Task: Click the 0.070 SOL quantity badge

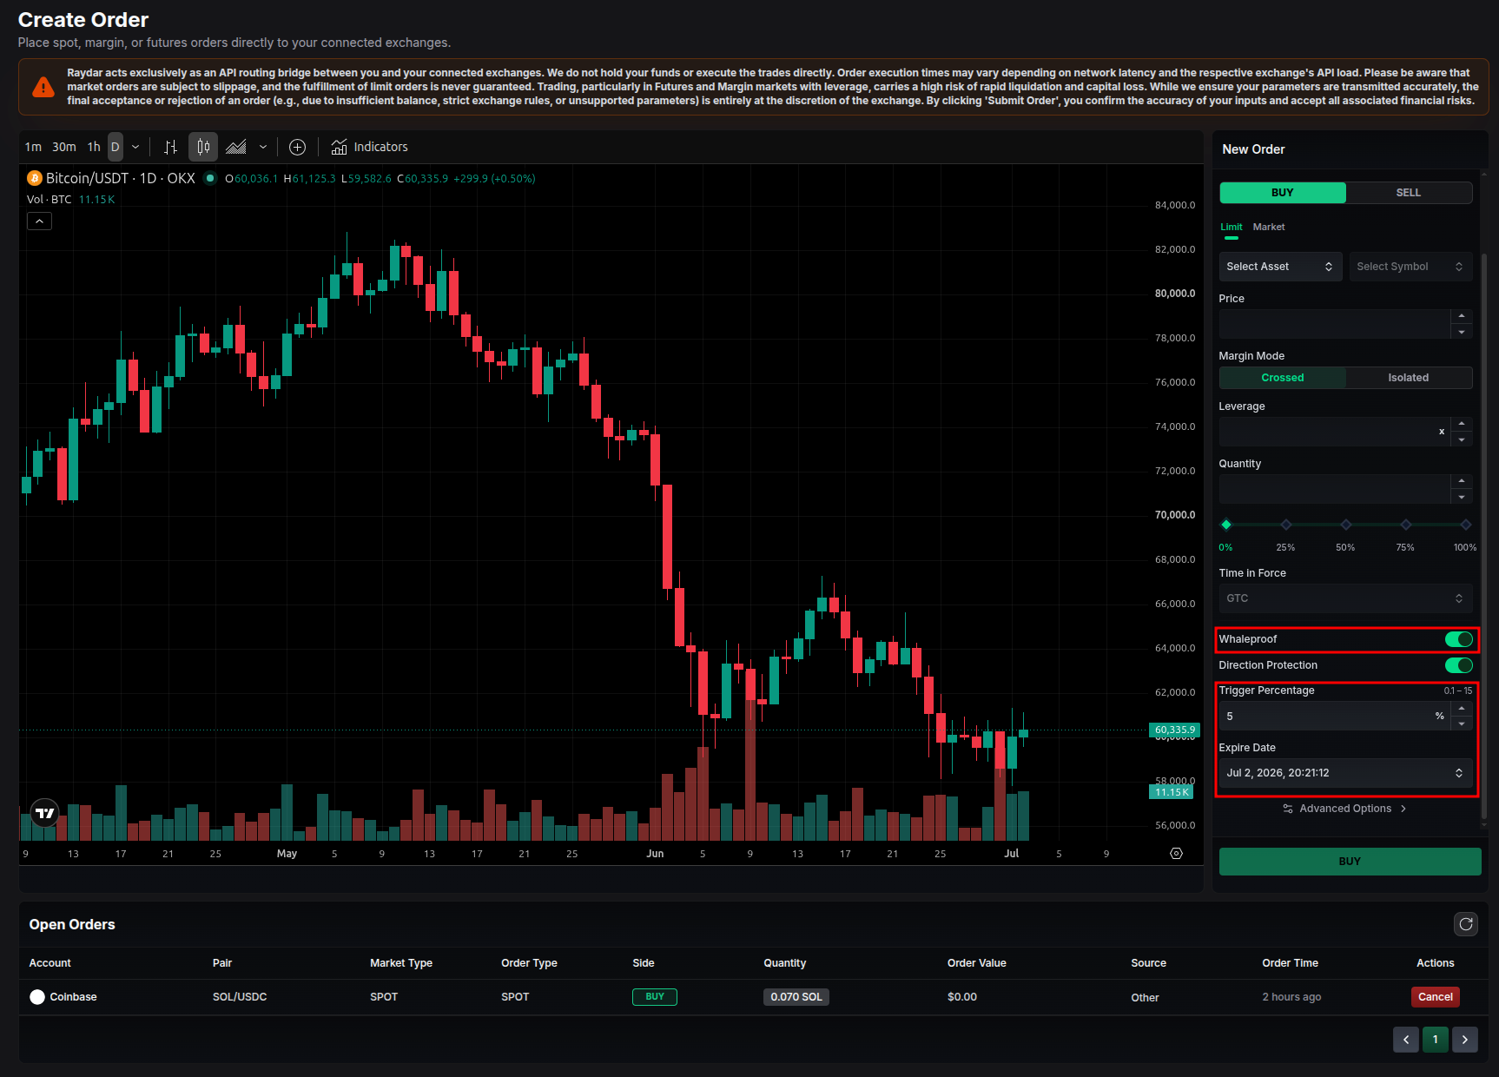Action: click(x=796, y=997)
